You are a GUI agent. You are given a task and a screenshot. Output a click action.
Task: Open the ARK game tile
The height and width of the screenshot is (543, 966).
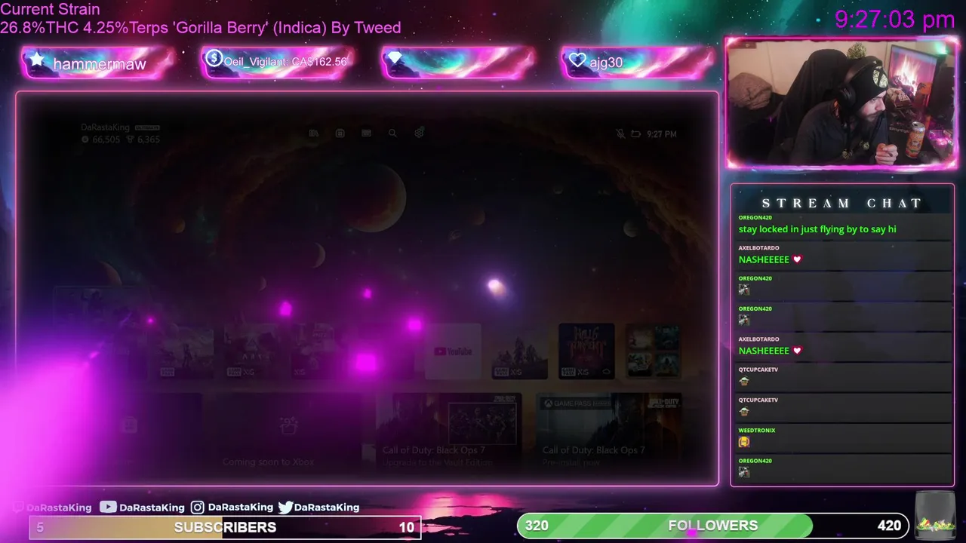coord(253,351)
